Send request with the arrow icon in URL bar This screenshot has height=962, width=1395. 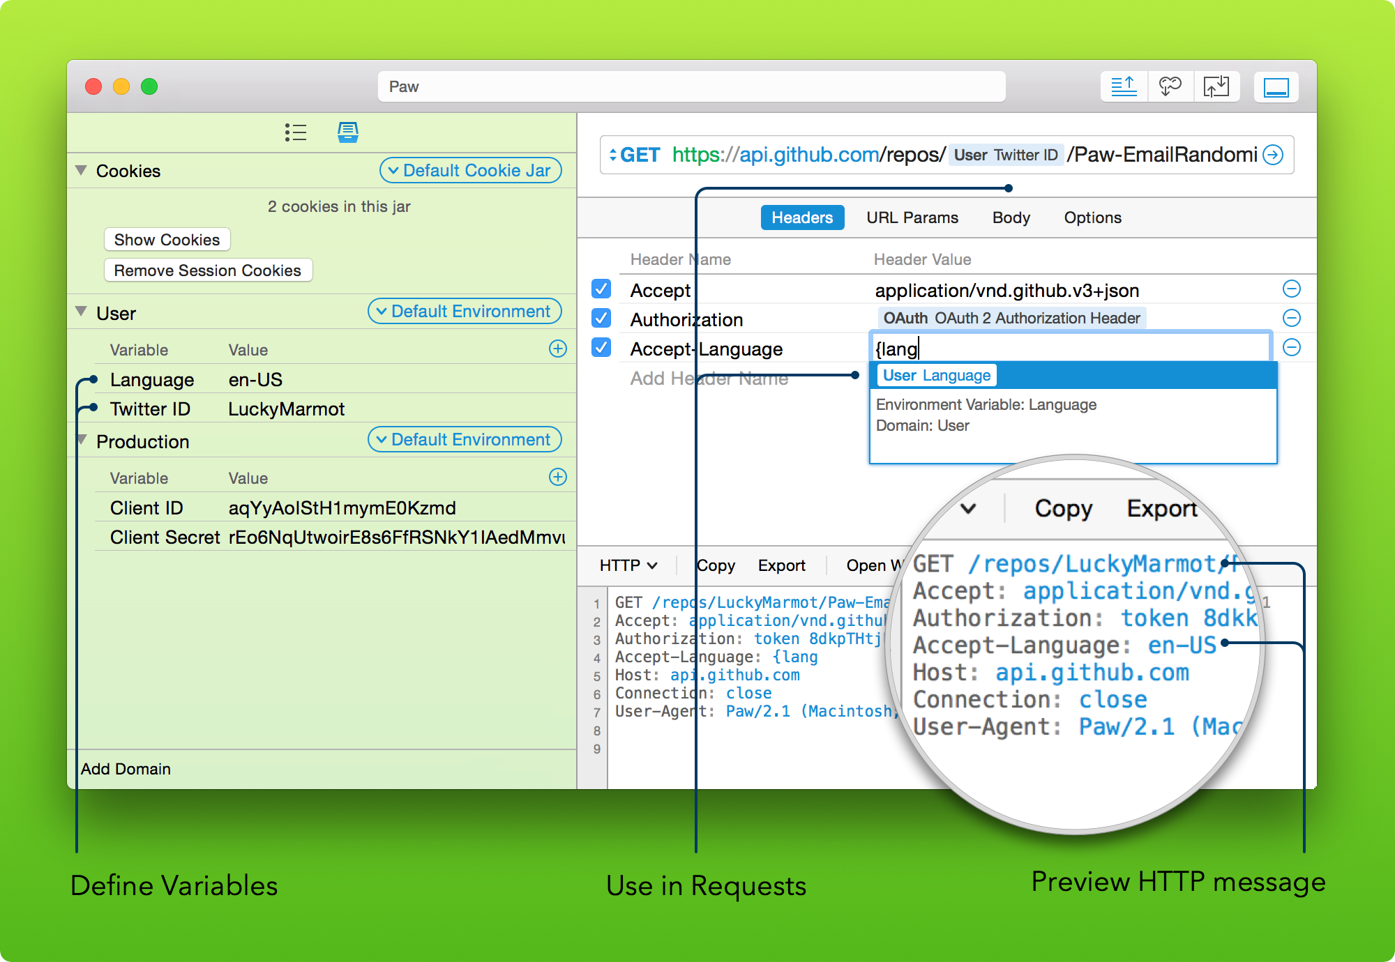point(1273,155)
